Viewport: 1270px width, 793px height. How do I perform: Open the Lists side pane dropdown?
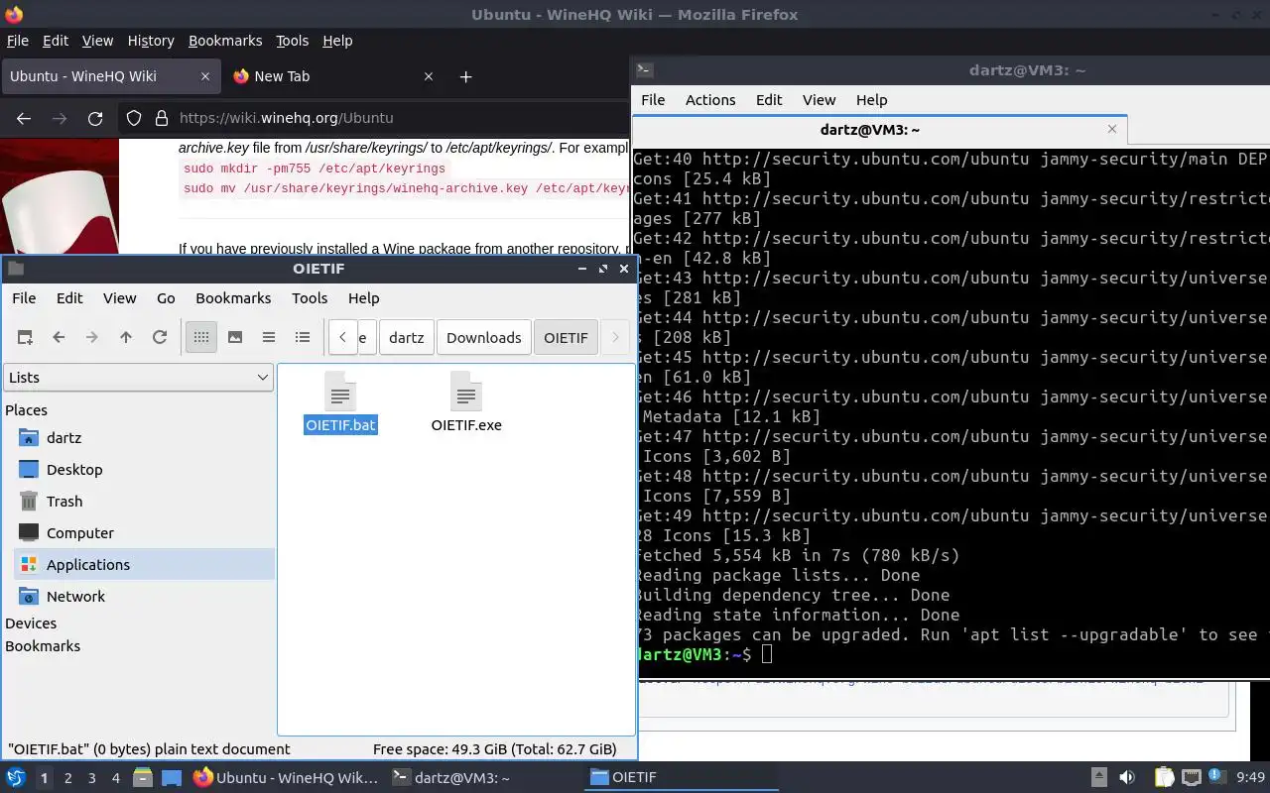coord(139,377)
